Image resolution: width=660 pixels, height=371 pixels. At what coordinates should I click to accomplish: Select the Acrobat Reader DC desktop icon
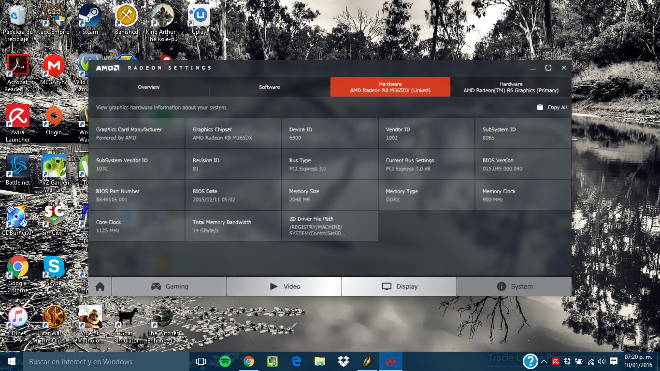[18, 73]
